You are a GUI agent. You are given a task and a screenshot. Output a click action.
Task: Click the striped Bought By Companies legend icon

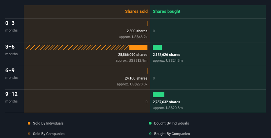click(x=150, y=134)
